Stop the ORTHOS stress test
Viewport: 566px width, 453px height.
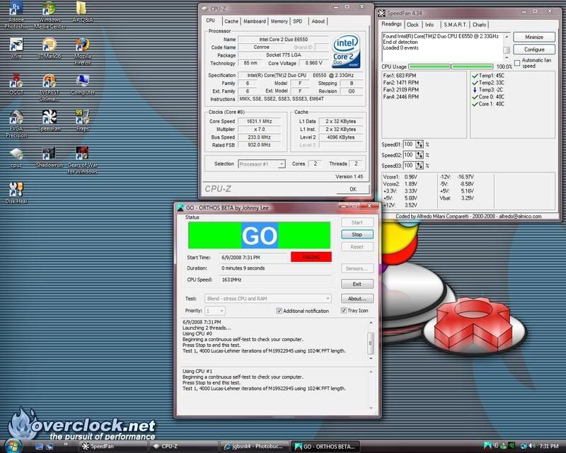tap(357, 234)
